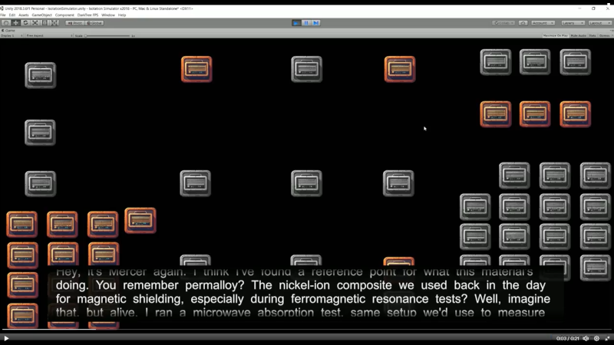Select the Rect Transform tool
Viewport: 614px width, 345px height.
[x=45, y=23]
